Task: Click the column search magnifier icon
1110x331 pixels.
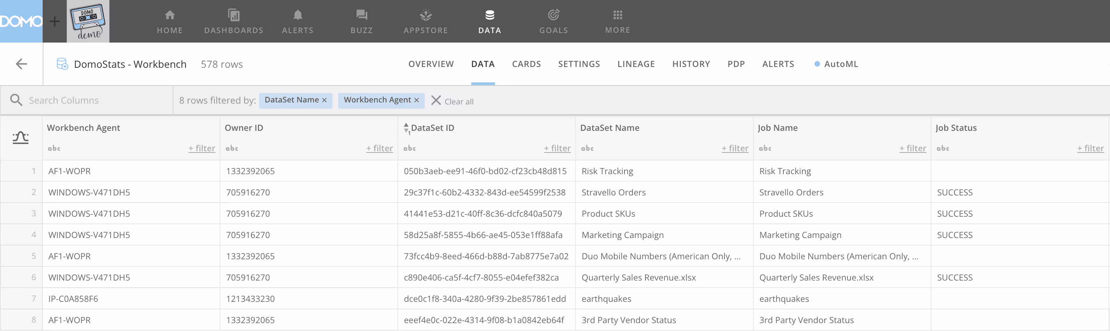Action: tap(16, 100)
